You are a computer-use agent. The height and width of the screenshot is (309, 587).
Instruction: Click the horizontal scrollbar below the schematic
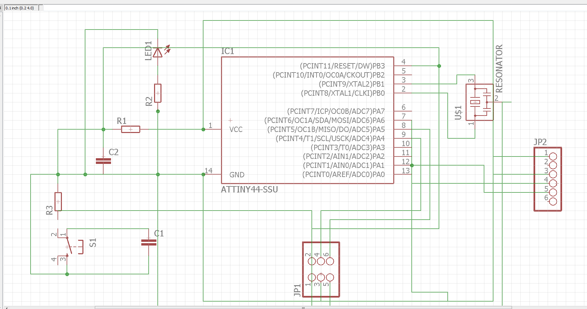coord(303,307)
